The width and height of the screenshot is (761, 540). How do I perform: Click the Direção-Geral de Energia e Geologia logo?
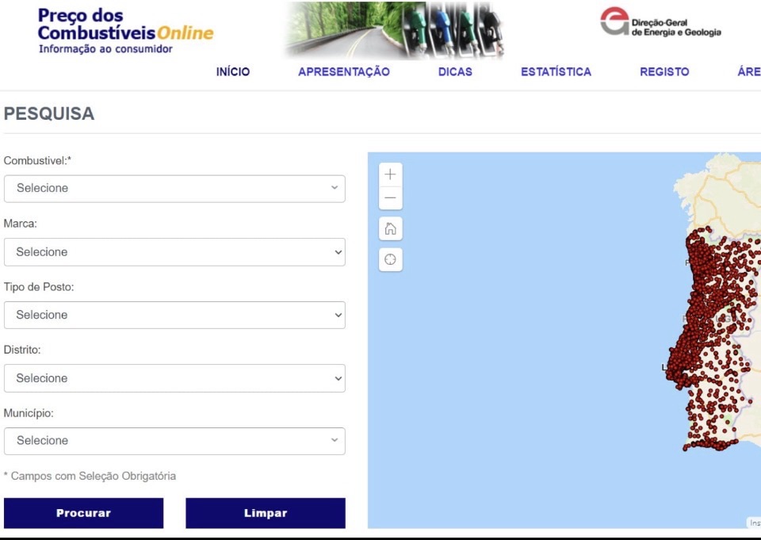[x=661, y=23]
